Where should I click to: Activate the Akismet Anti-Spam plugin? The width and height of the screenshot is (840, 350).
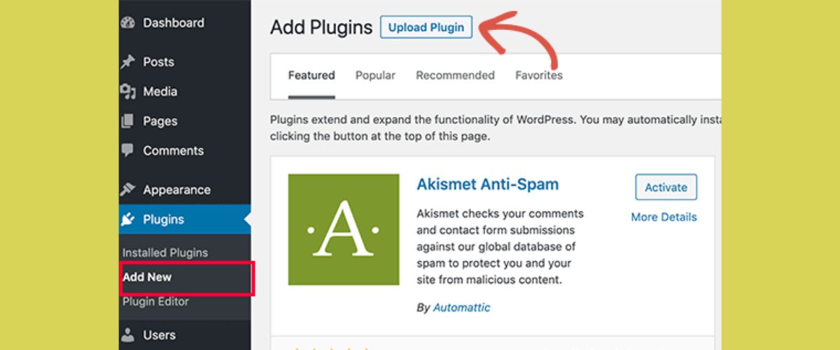point(666,187)
